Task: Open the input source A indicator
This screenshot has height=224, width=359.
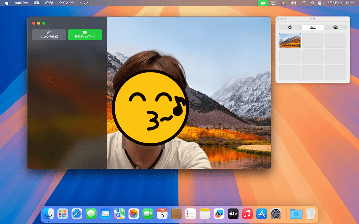Action: pyautogui.click(x=284, y=3)
